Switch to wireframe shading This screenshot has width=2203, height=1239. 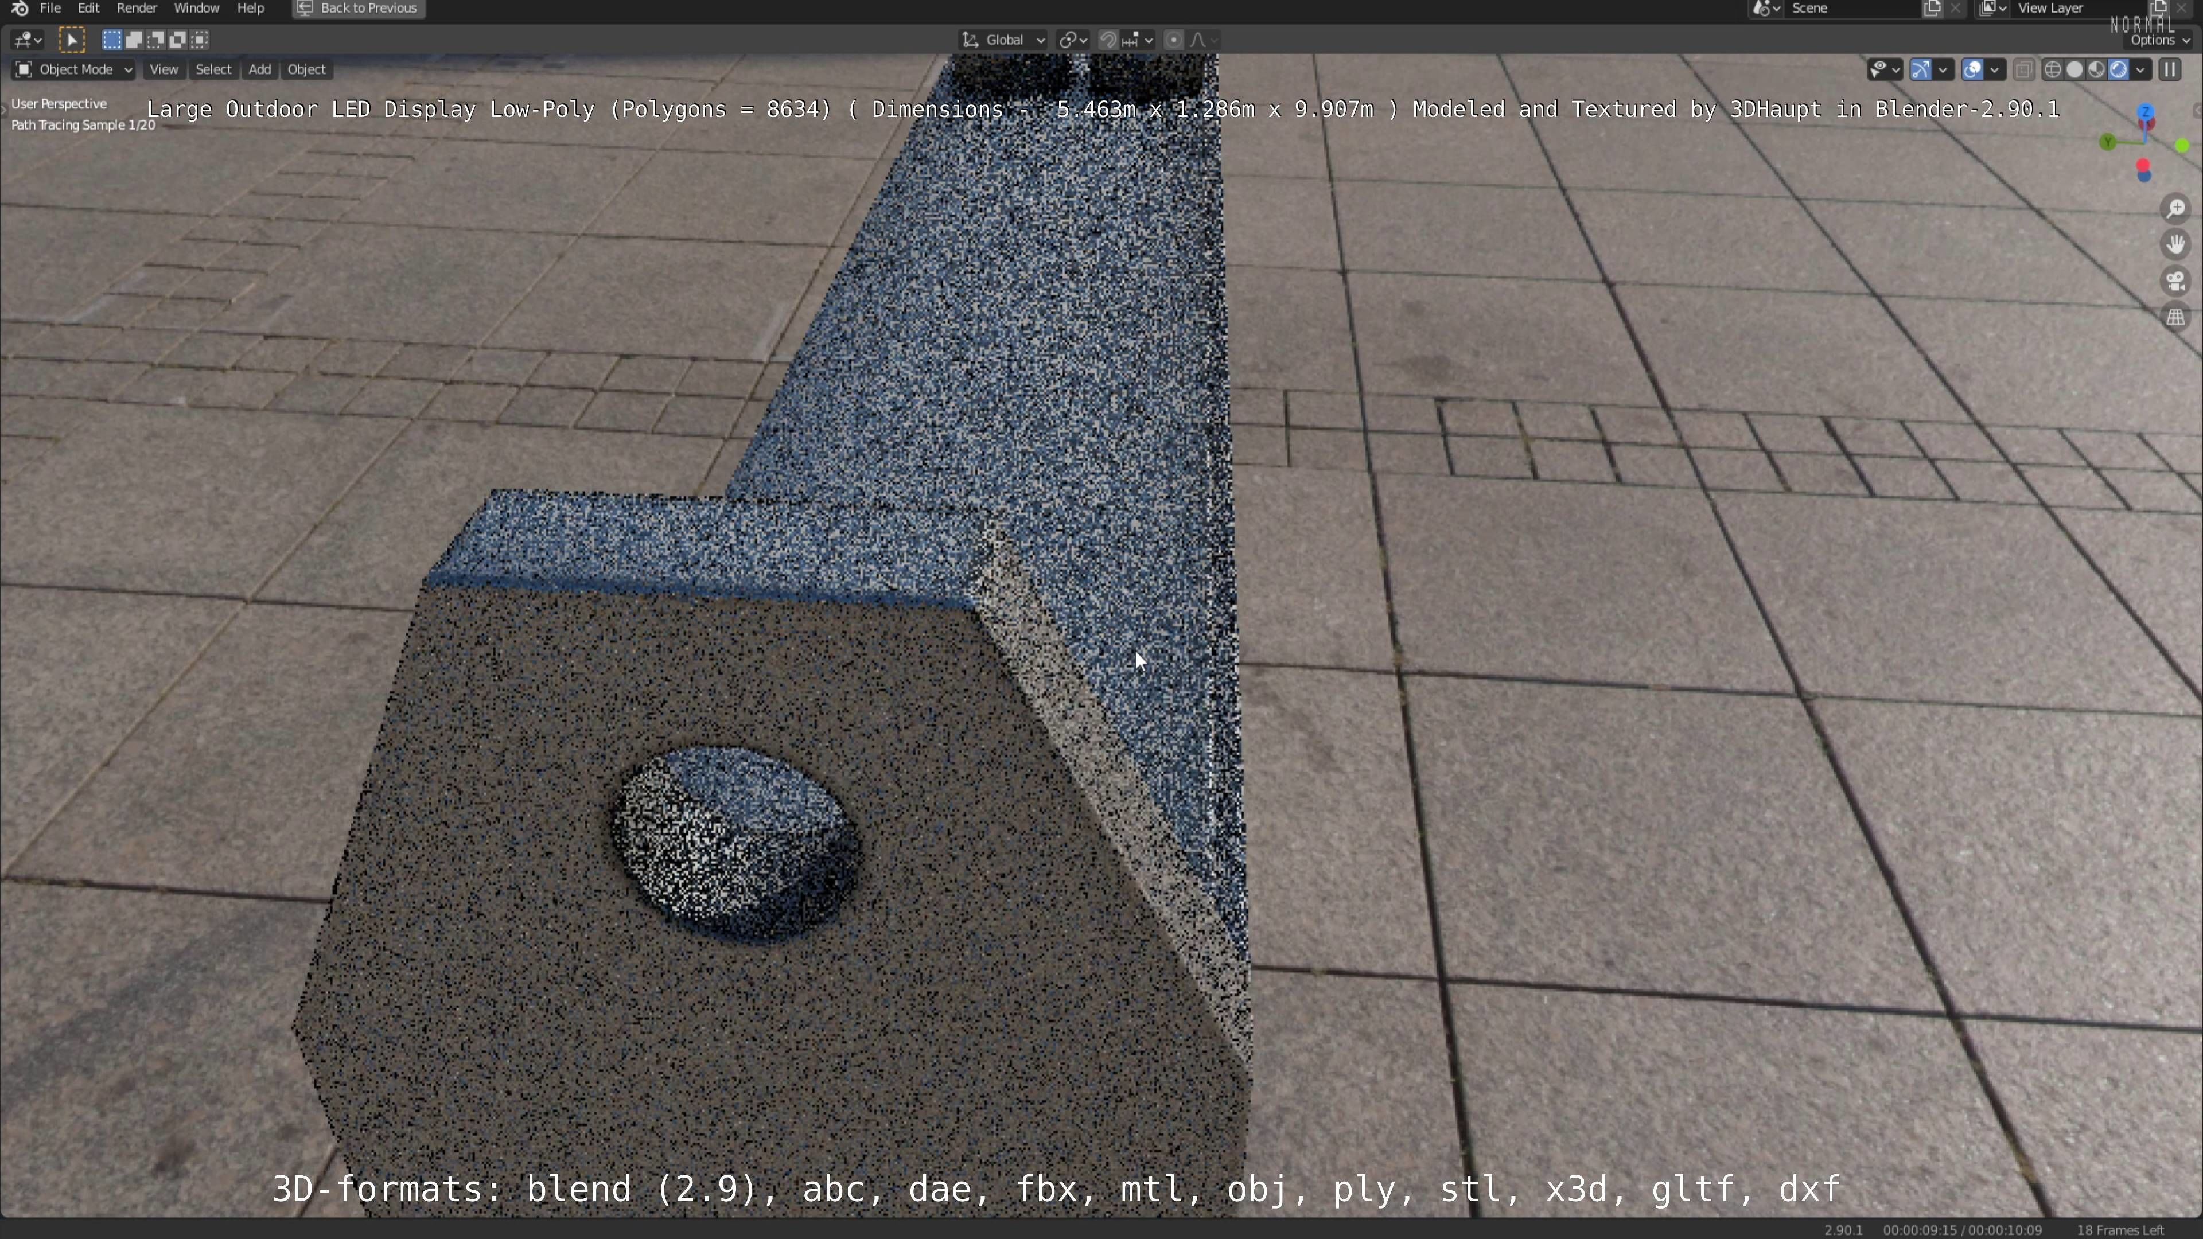pyautogui.click(x=2053, y=69)
